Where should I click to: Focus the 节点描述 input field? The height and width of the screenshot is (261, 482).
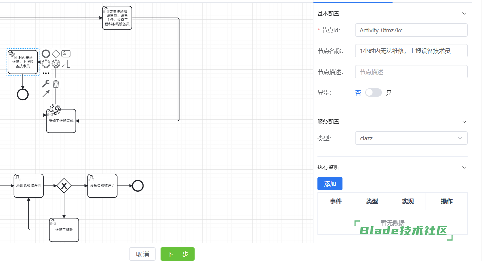click(411, 72)
